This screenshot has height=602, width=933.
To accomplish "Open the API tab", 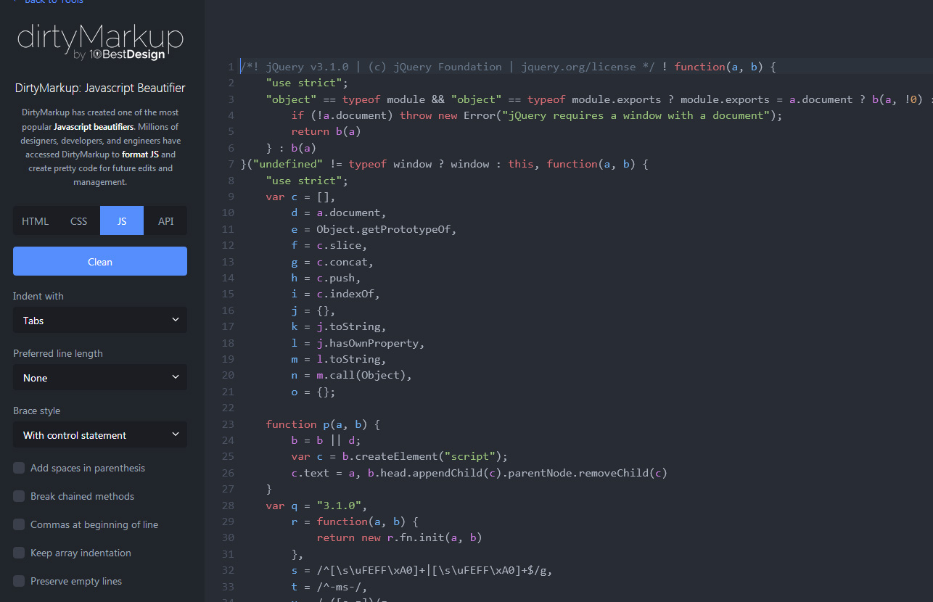I will 165,221.
